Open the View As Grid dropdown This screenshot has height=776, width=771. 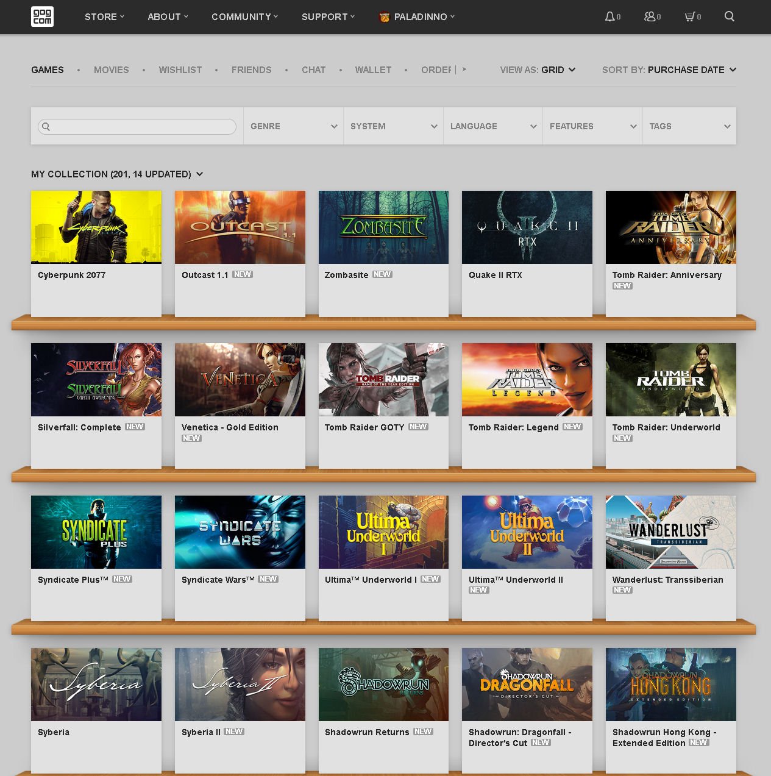[x=538, y=70]
